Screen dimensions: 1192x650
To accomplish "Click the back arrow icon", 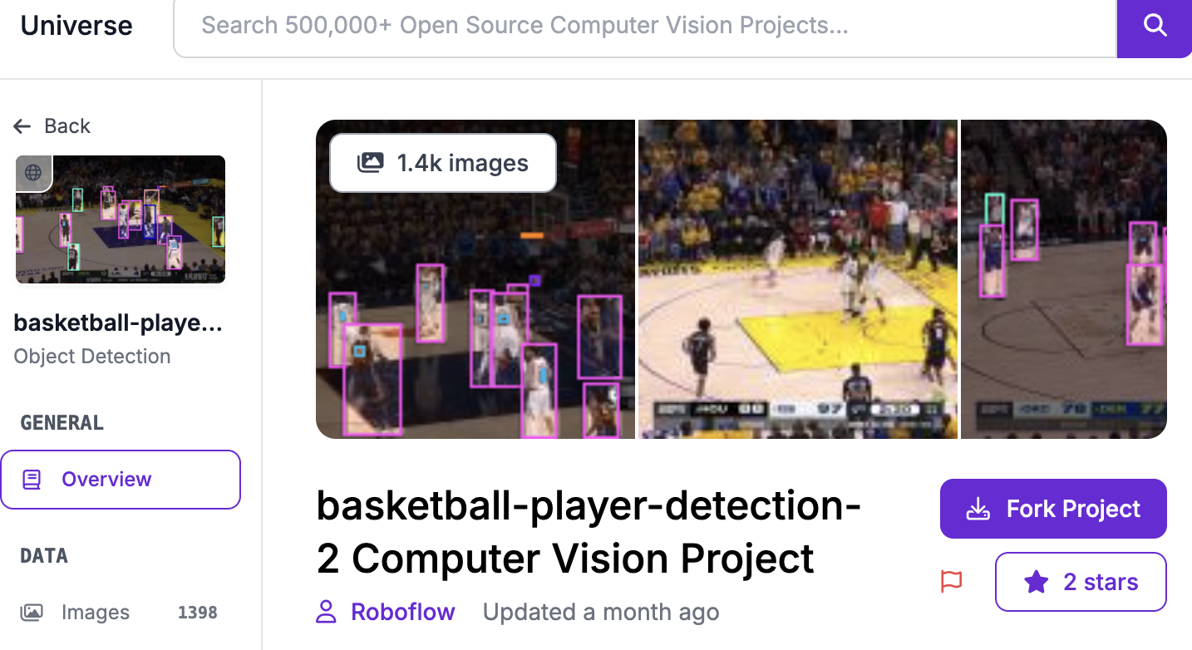I will coord(22,126).
